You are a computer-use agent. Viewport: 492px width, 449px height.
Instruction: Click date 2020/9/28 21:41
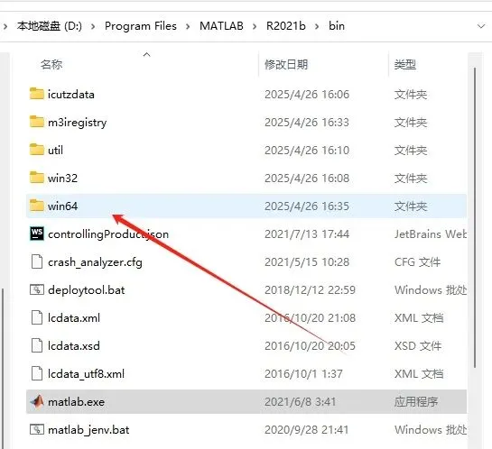[307, 429]
